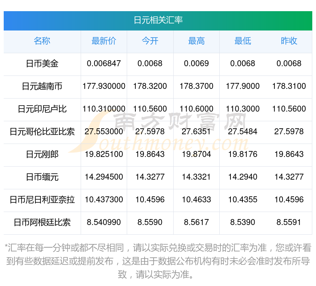Click the 10.4355 lowest value
Image resolution: width=316 pixels, height=286 pixels.
243,200
